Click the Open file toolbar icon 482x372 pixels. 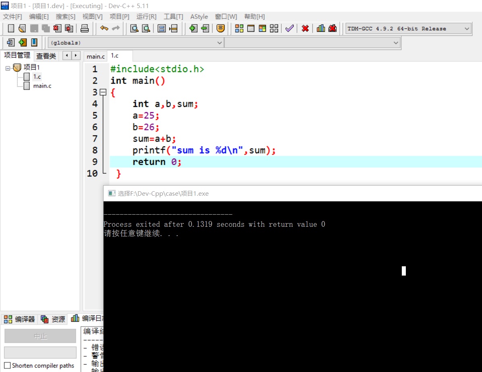22,29
